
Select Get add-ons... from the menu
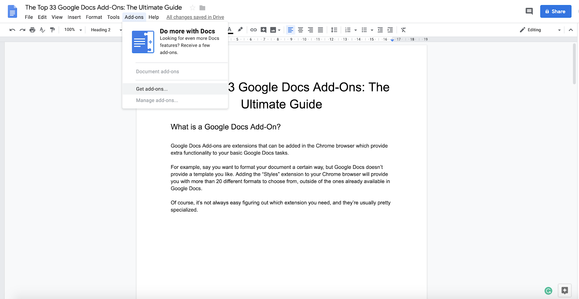tap(152, 89)
